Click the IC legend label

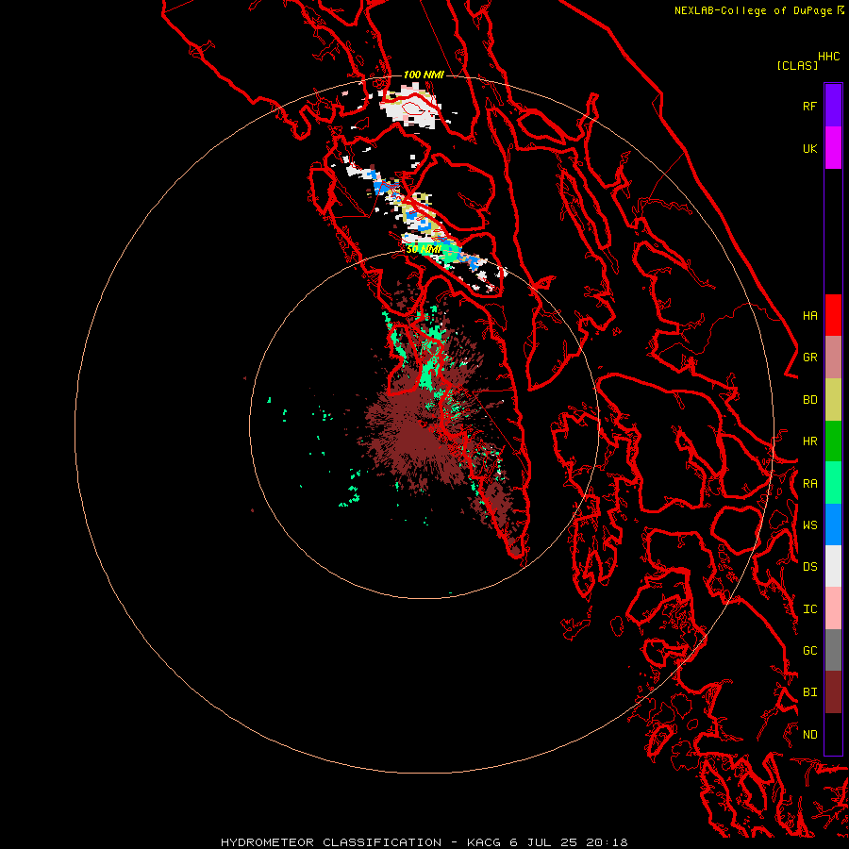[809, 609]
